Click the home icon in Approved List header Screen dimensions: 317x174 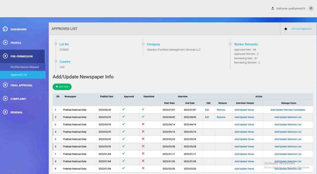pyautogui.click(x=286, y=29)
